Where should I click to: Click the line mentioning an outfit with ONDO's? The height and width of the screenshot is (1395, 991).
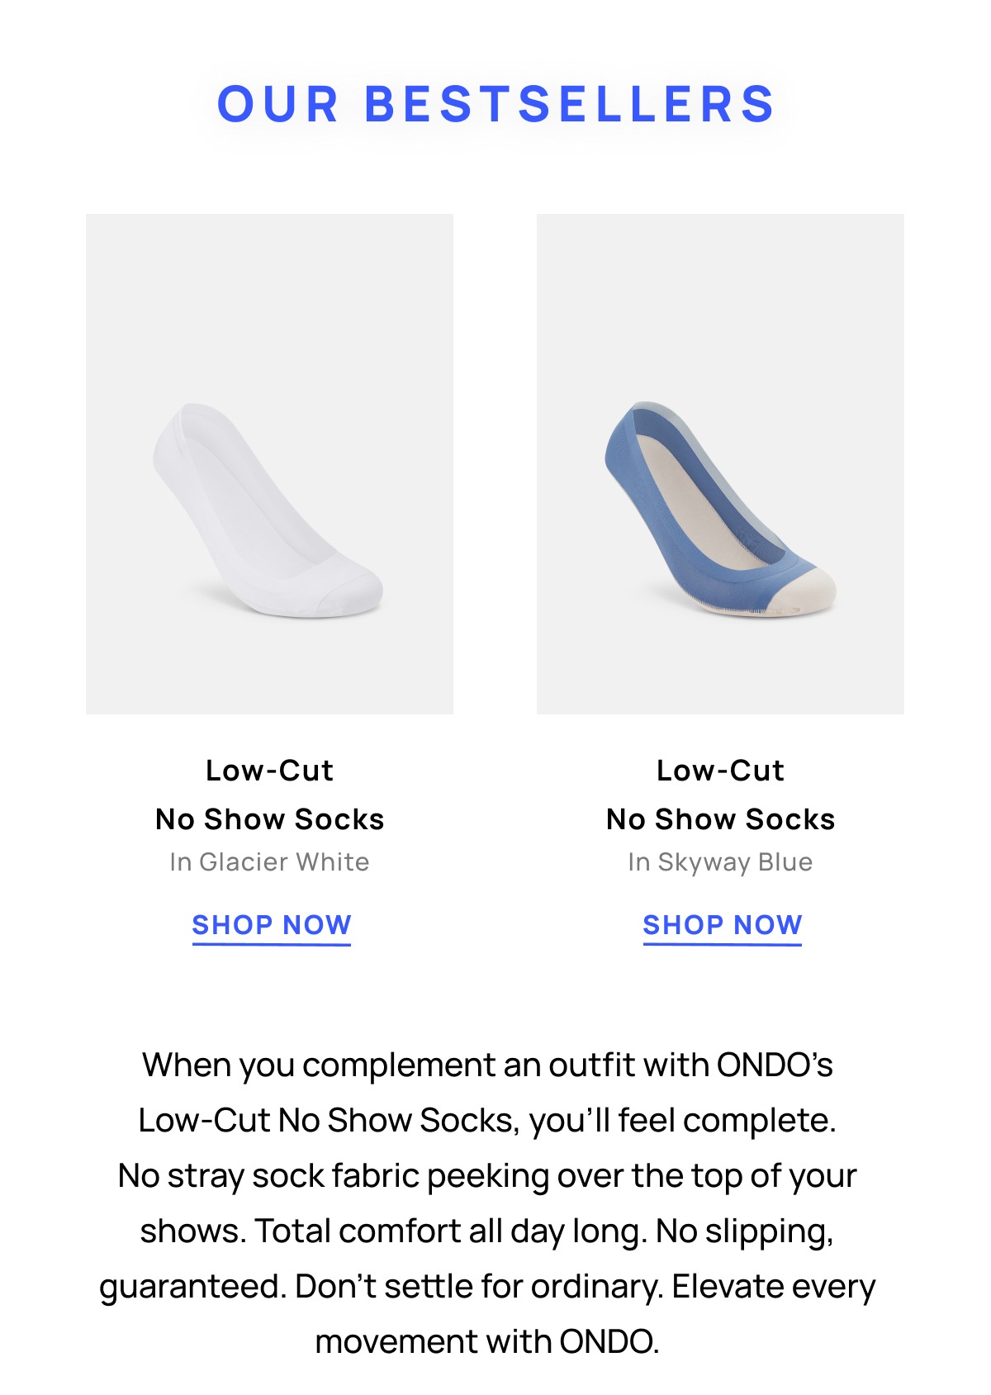[487, 1065]
